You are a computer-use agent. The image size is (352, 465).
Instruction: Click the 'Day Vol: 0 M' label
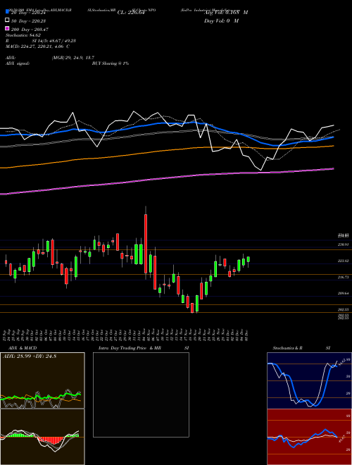221,21
